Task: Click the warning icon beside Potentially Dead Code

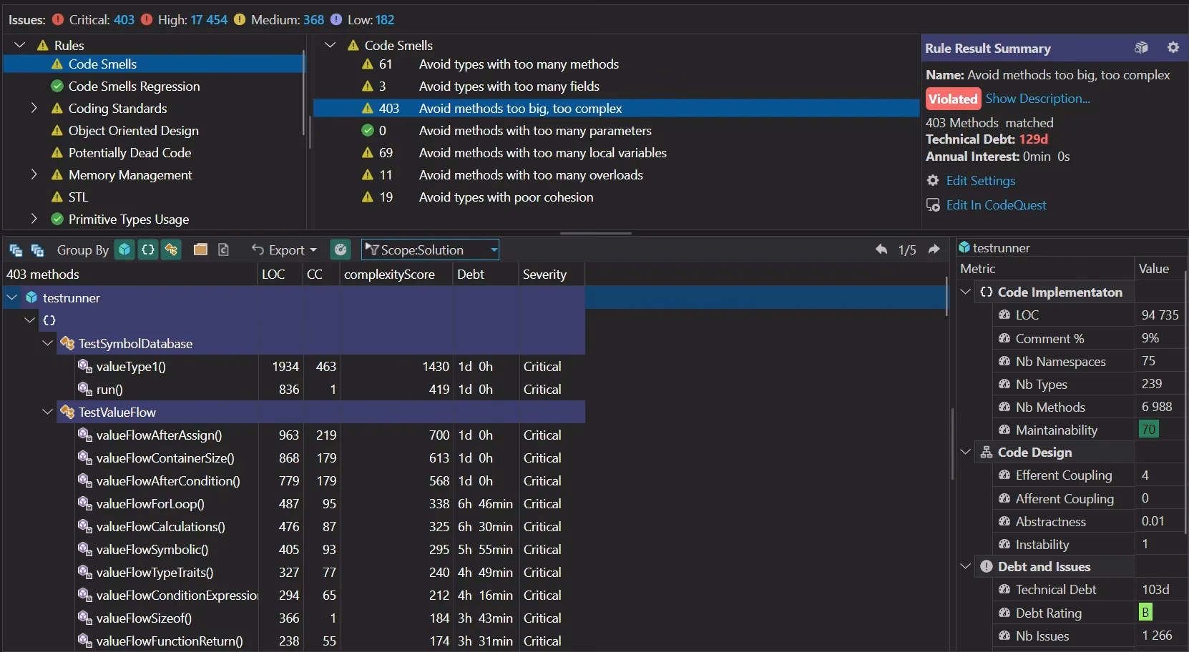Action: pos(57,152)
